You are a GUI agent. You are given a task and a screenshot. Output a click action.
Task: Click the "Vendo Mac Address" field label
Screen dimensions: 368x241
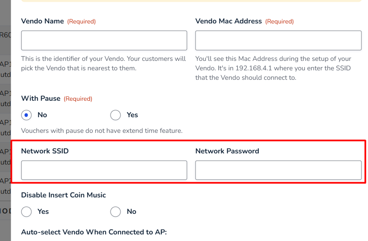pos(229,21)
